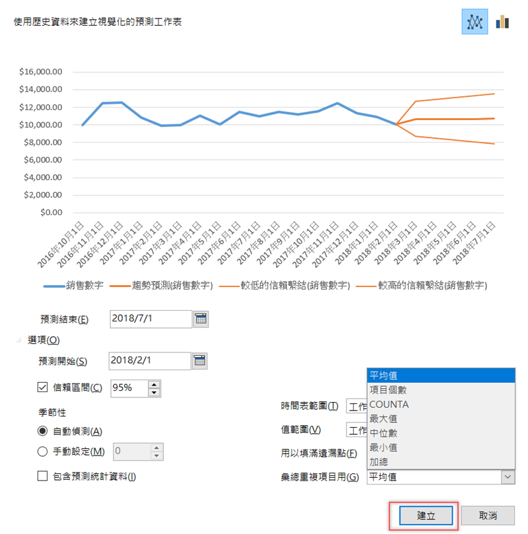Choose 中位數 from the dropdown list
Viewport: 528px width, 534px height.
pyautogui.click(x=383, y=433)
